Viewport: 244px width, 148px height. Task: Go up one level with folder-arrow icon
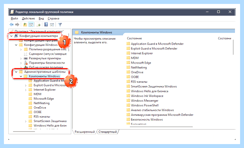(x=25, y=25)
